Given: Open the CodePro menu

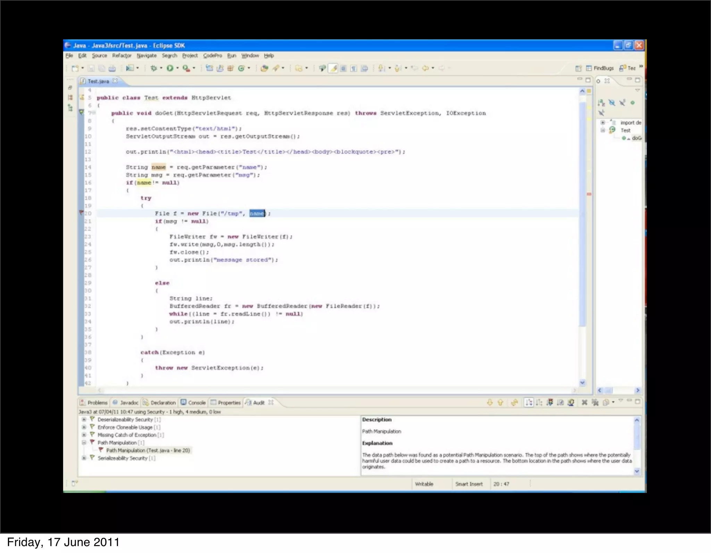Looking at the screenshot, I should click(212, 56).
